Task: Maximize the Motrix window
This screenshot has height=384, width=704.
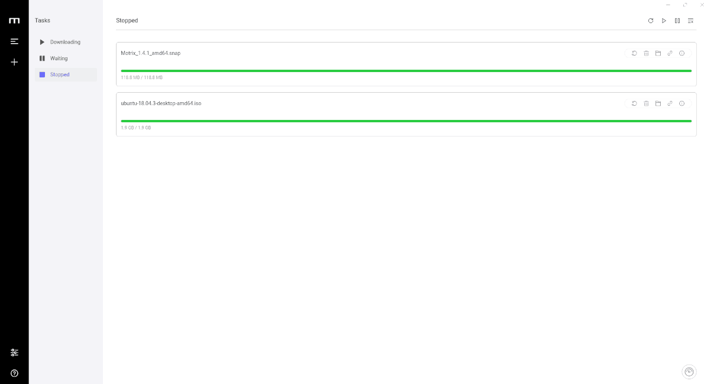Action: pos(685,5)
